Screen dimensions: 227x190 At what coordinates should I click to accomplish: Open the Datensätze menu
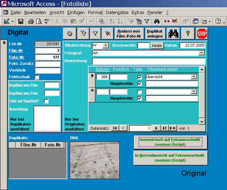pyautogui.click(x=117, y=12)
